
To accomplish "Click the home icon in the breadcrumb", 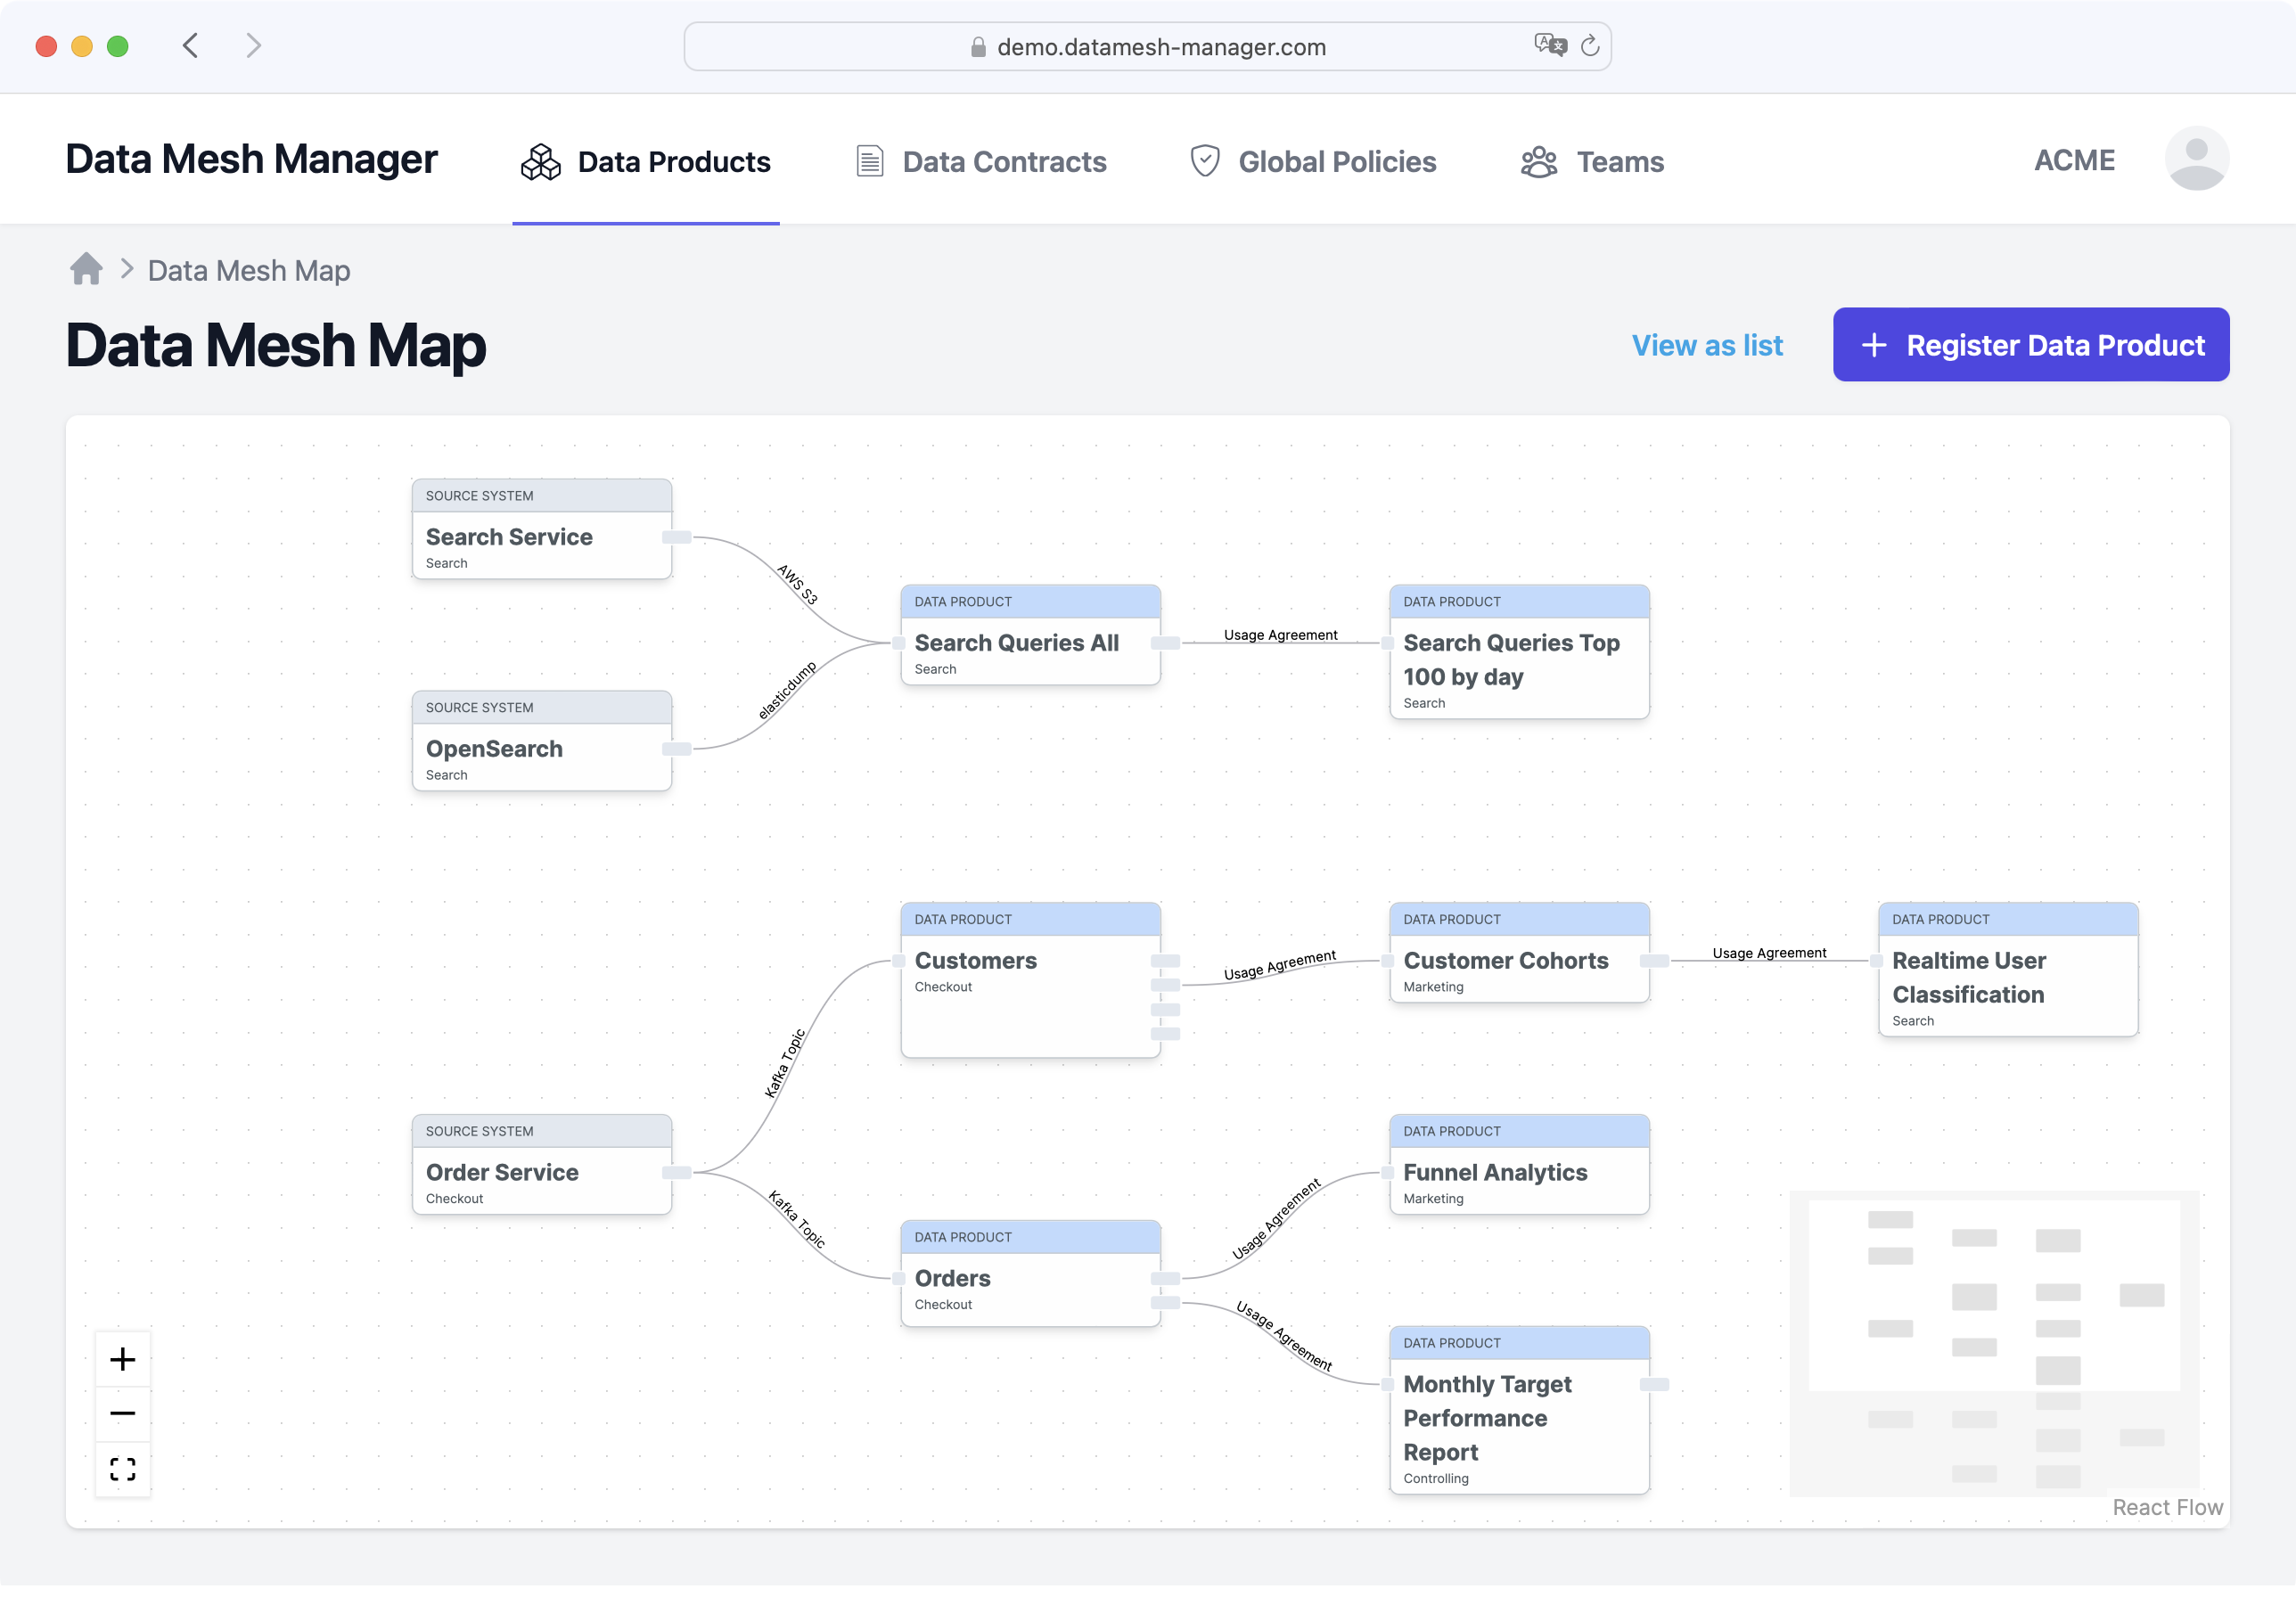I will click(86, 269).
